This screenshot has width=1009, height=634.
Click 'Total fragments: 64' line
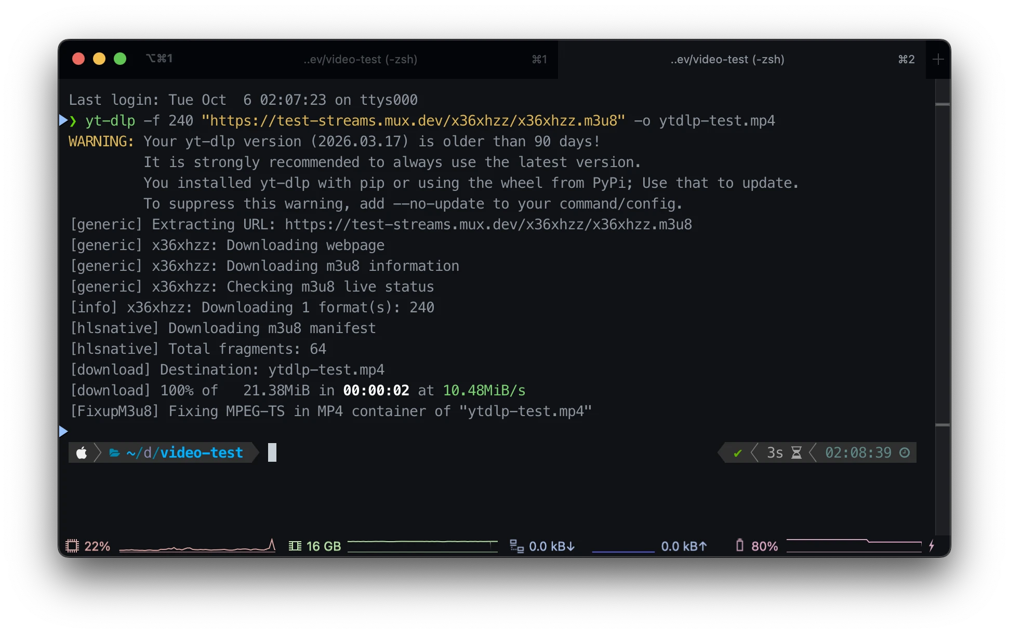pos(198,349)
